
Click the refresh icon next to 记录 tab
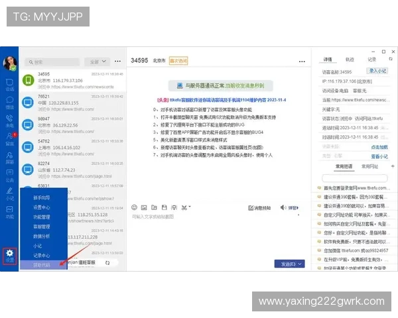[x=391, y=59]
